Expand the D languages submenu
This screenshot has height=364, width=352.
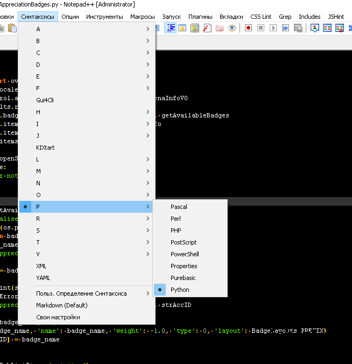coord(86,65)
